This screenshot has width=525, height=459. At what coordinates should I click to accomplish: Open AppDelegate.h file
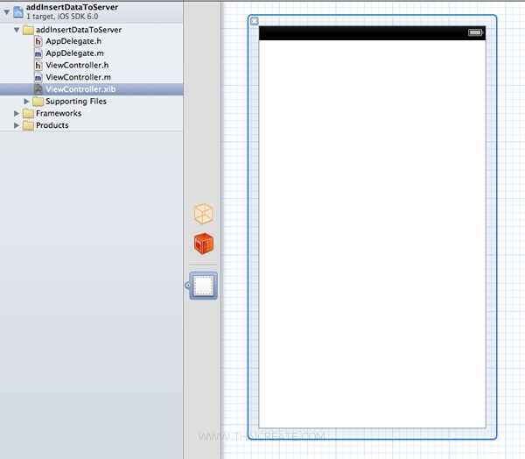(73, 41)
